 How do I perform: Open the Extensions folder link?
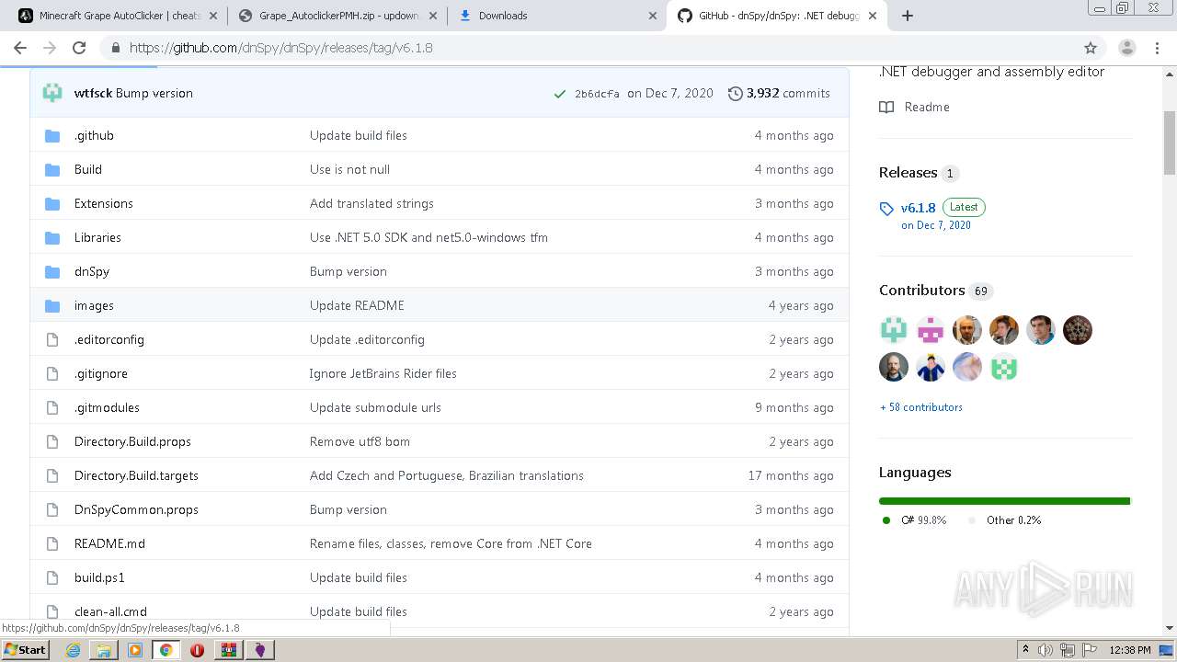coord(104,203)
